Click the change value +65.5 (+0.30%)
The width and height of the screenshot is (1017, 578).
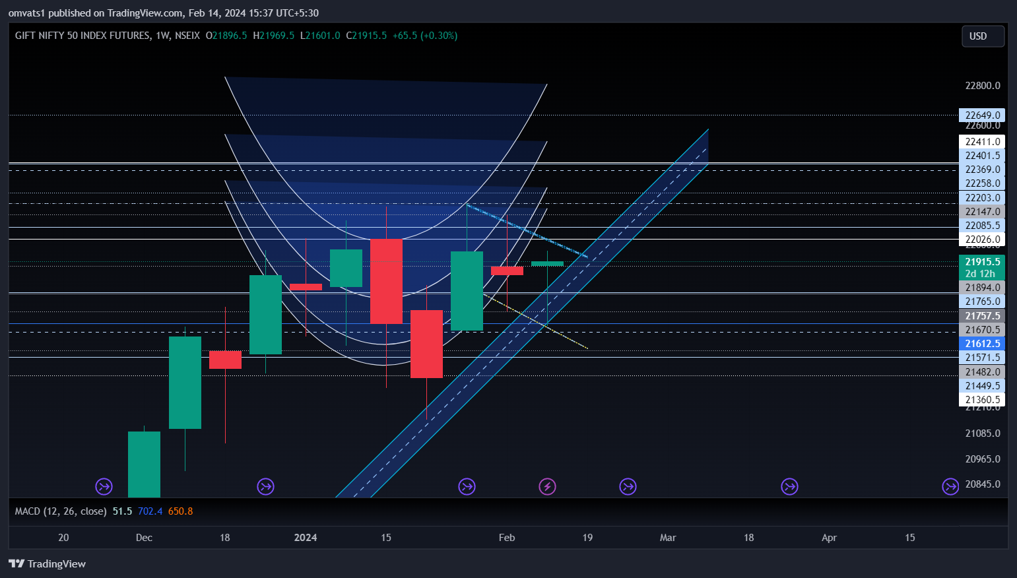click(x=425, y=36)
